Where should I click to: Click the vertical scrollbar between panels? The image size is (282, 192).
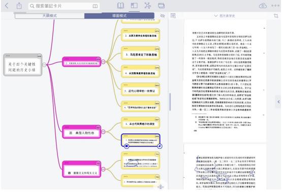[x=170, y=102]
